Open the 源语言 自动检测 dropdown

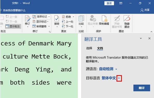coord(108,69)
